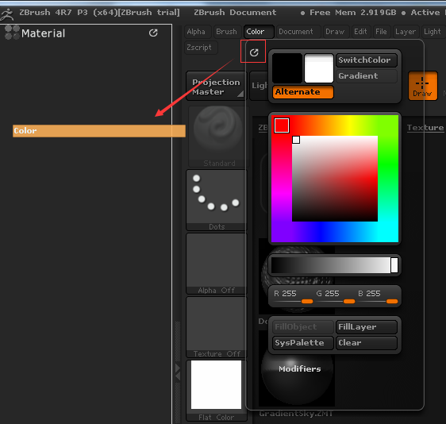446x424 pixels.
Task: Toggle the Alternate color button
Action: click(302, 92)
